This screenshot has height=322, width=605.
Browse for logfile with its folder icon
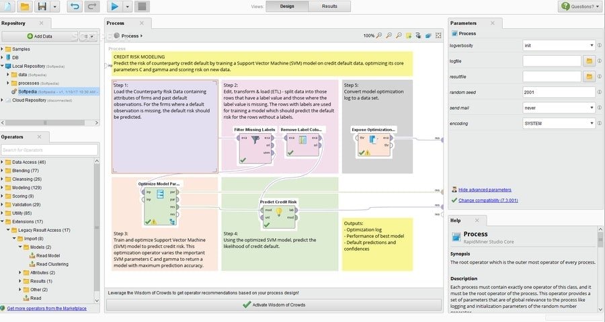pos(588,61)
